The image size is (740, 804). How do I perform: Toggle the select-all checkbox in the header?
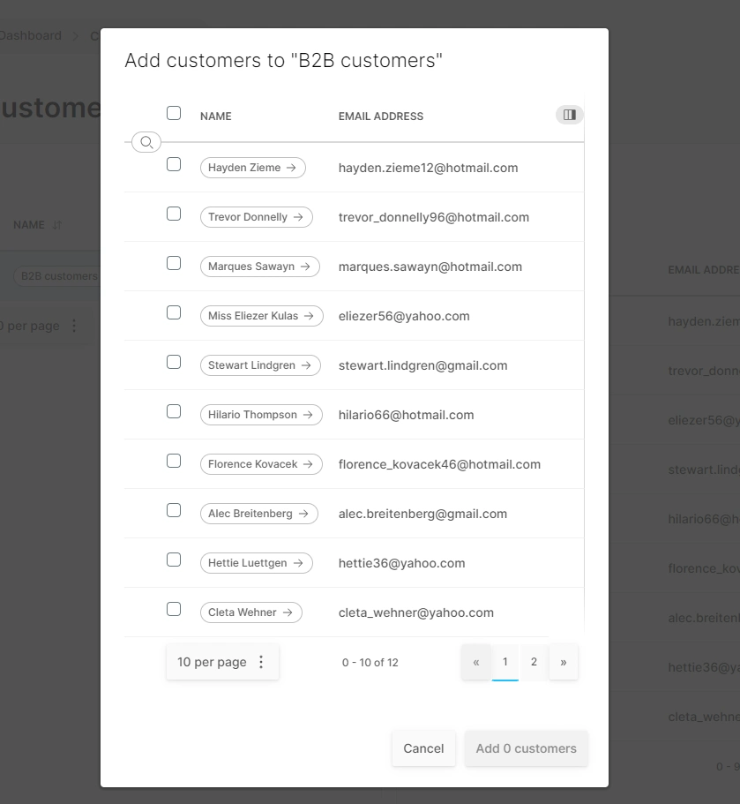tap(174, 113)
